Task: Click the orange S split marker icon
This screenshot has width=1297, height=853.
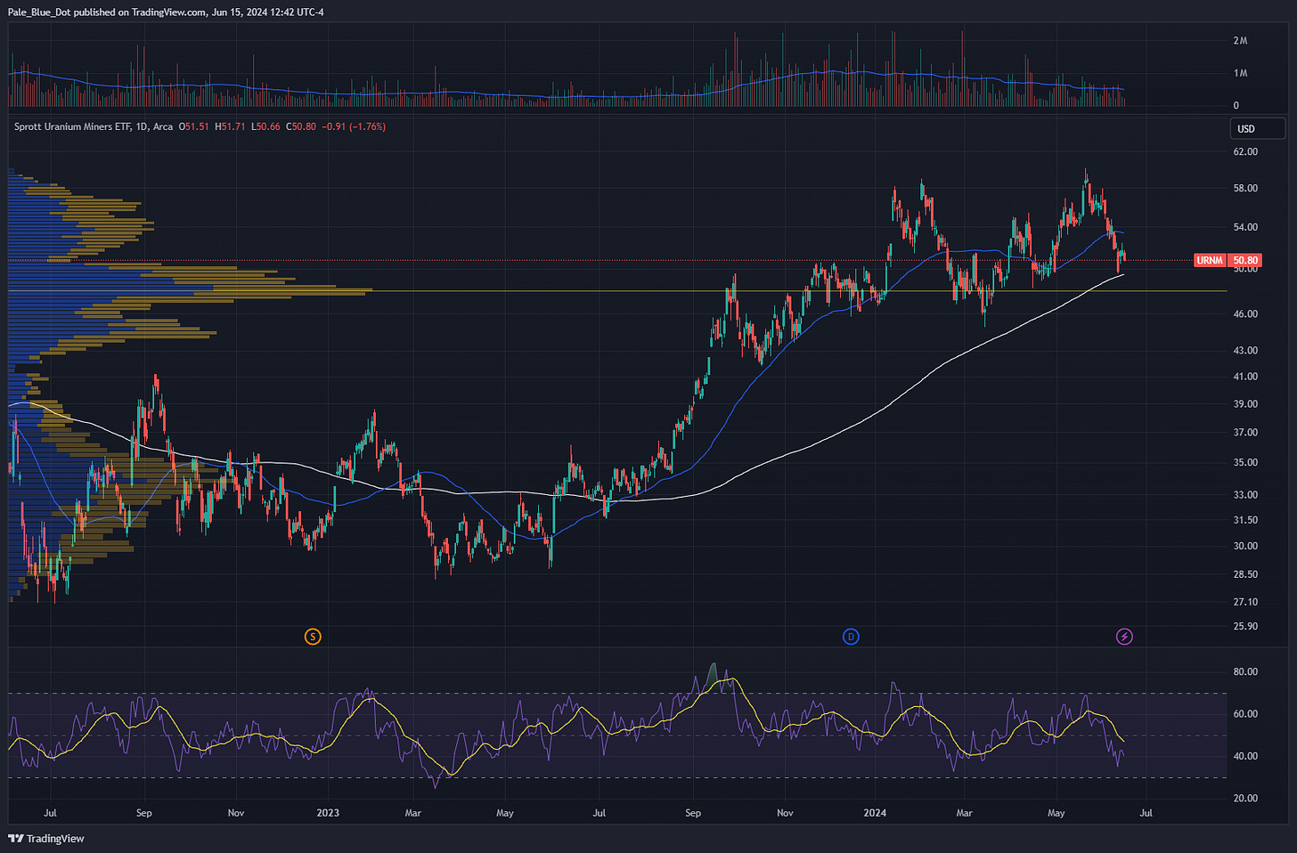Action: pos(312,636)
